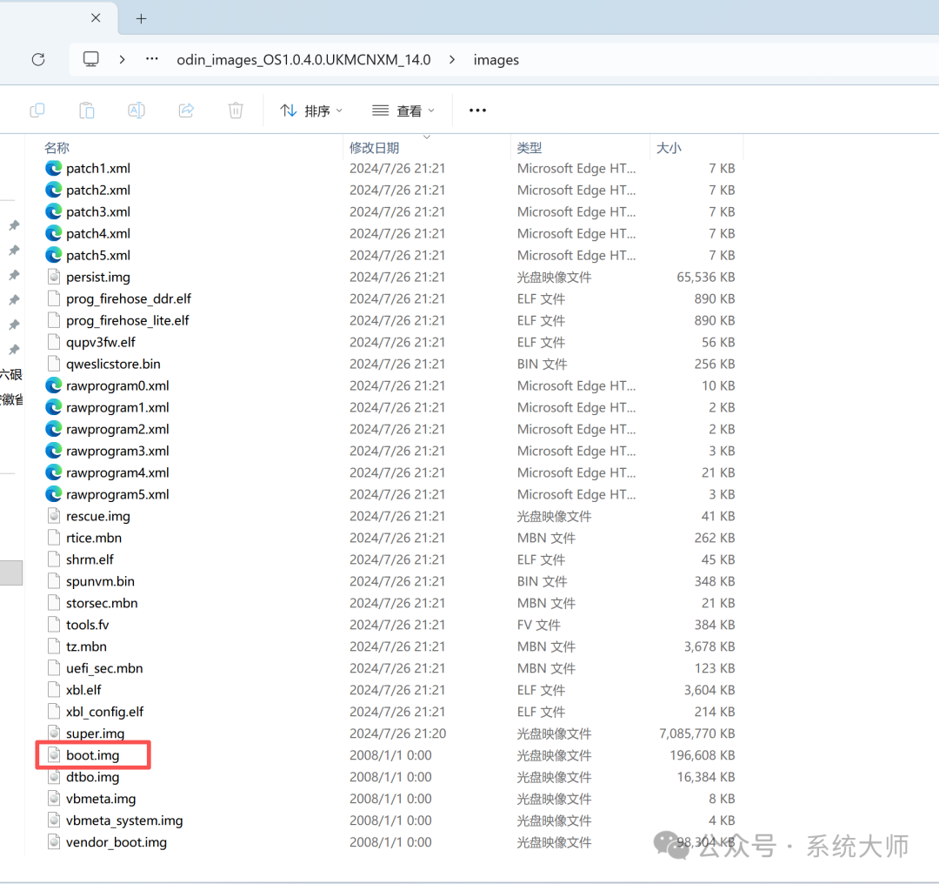This screenshot has width=939, height=884.
Task: Click the Delete trash icon in toolbar
Action: [236, 110]
